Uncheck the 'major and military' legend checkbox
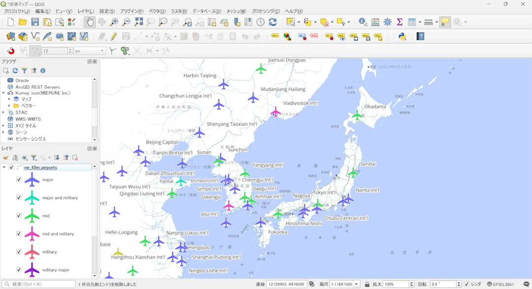This screenshot has width=532, height=289. pyautogui.click(x=19, y=198)
